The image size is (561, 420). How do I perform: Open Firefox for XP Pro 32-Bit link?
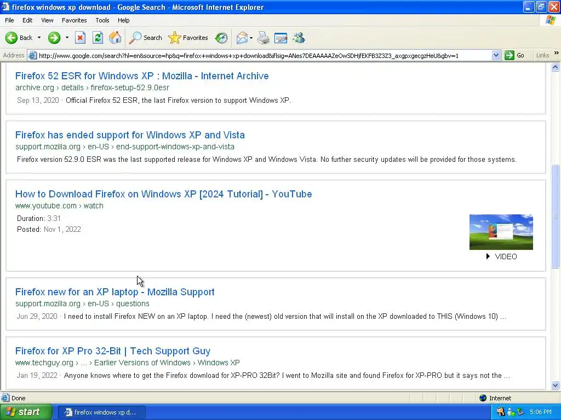click(x=113, y=351)
